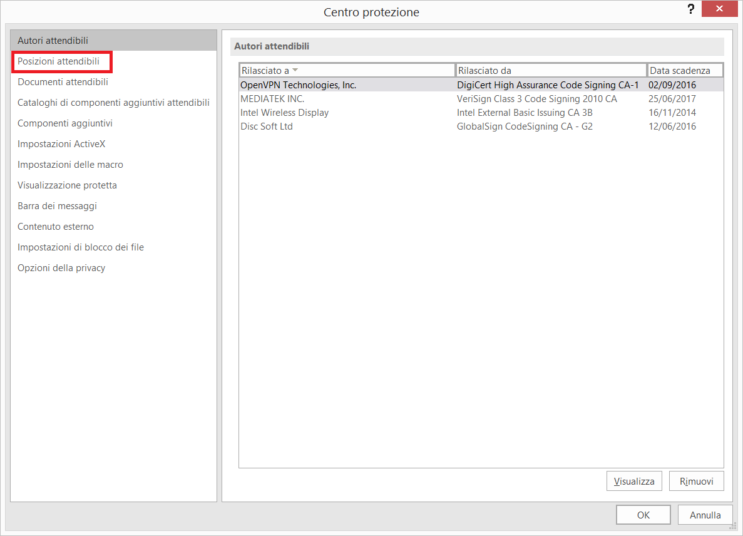Click VeriSign Class 3 Code Signing 2010 CA
Image resolution: width=743 pixels, height=536 pixels.
(537, 98)
